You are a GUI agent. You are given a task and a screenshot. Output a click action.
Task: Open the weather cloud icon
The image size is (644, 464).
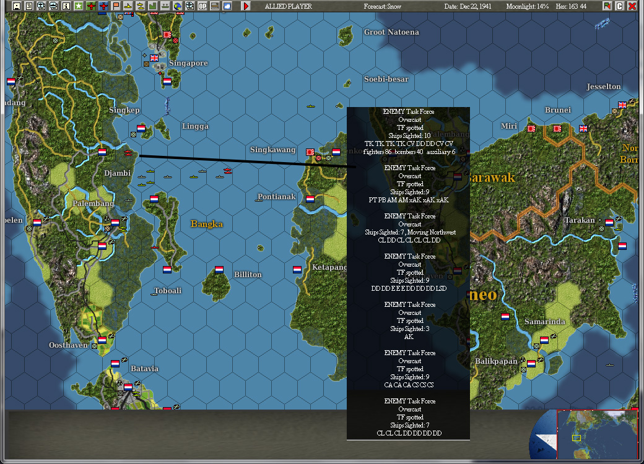tap(227, 6)
